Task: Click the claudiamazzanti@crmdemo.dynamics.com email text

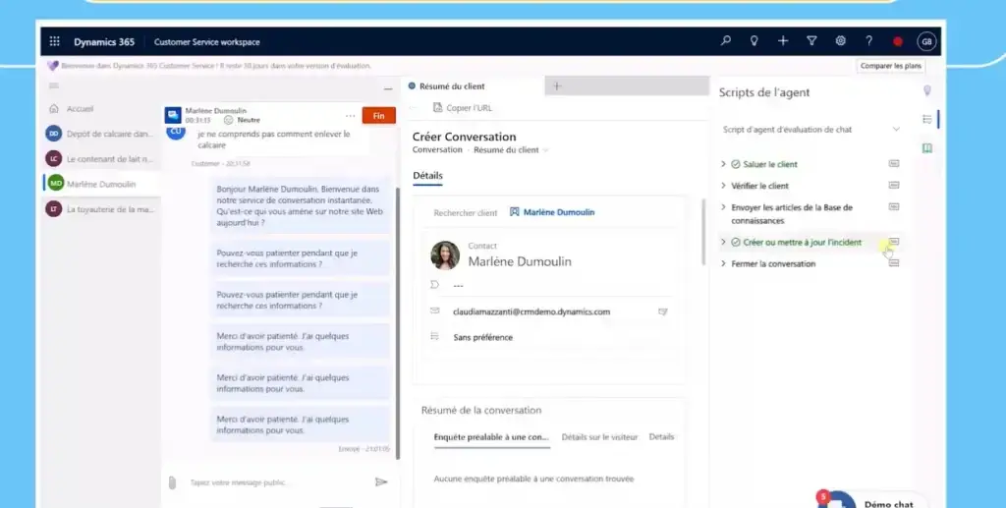Action: click(531, 311)
